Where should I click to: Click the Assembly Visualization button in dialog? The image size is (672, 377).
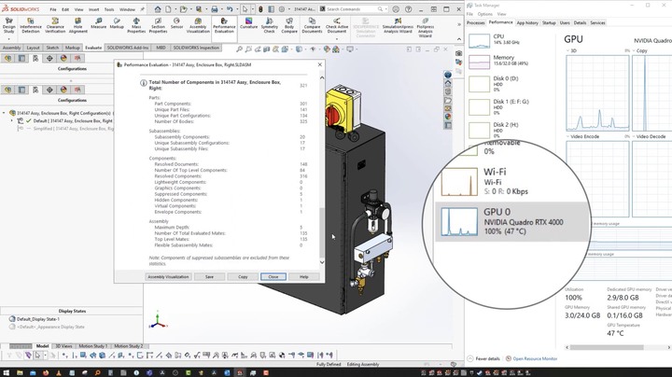tap(169, 276)
